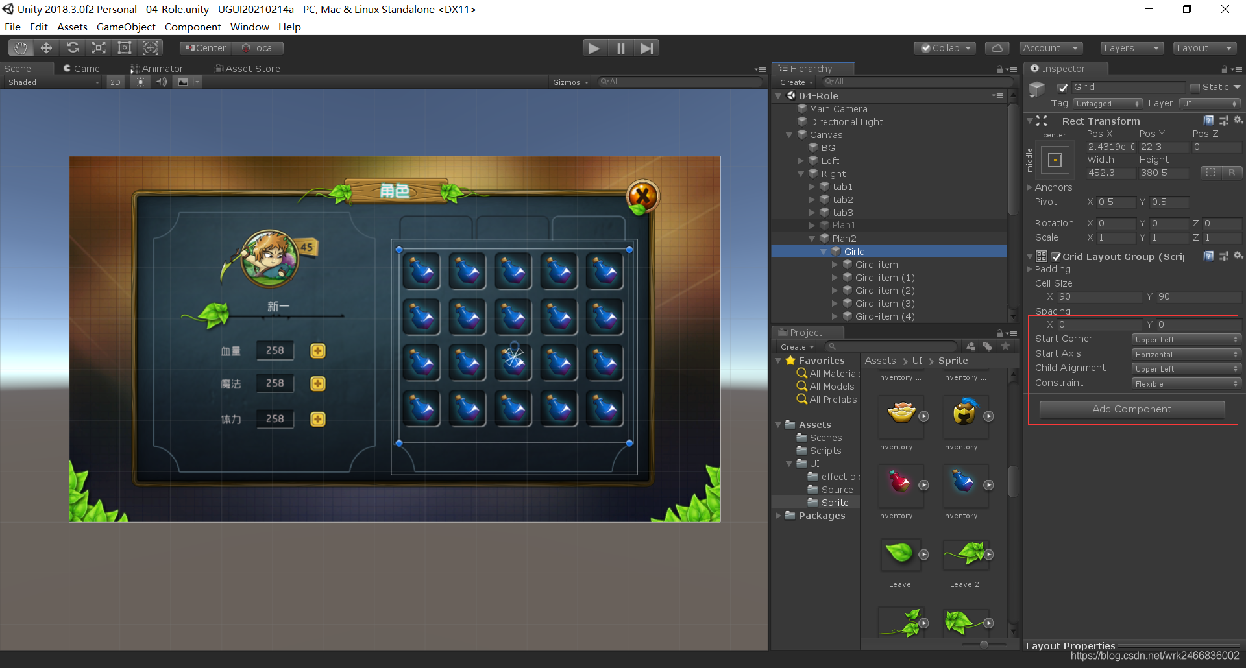The width and height of the screenshot is (1246, 668).
Task: Open the GameObject menu
Action: (x=126, y=27)
